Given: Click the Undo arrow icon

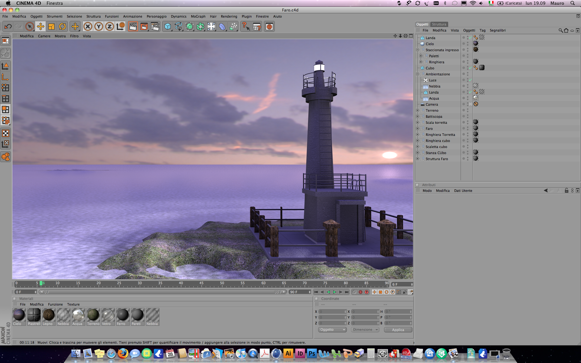Looking at the screenshot, I should click(8, 27).
